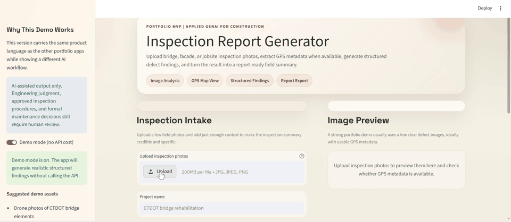Viewport: 511px width, 222px height.
Task: Toggle Demo mode (no API cost) switch
Action: pos(12,142)
